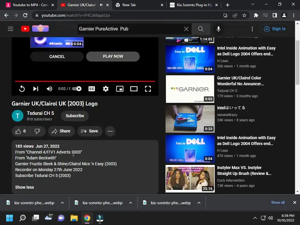Dislike the video with thumbs down
Viewport: 300px width, 225px height.
(37, 131)
